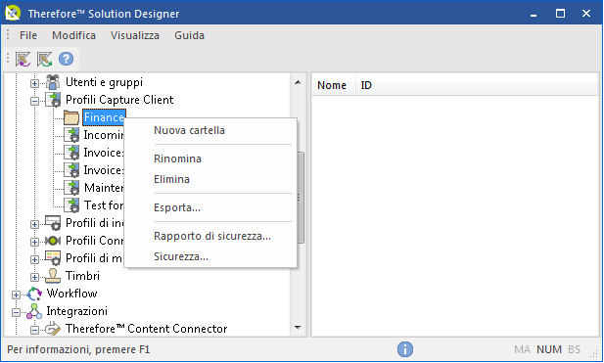Expand the Profili di in… node

34,224
